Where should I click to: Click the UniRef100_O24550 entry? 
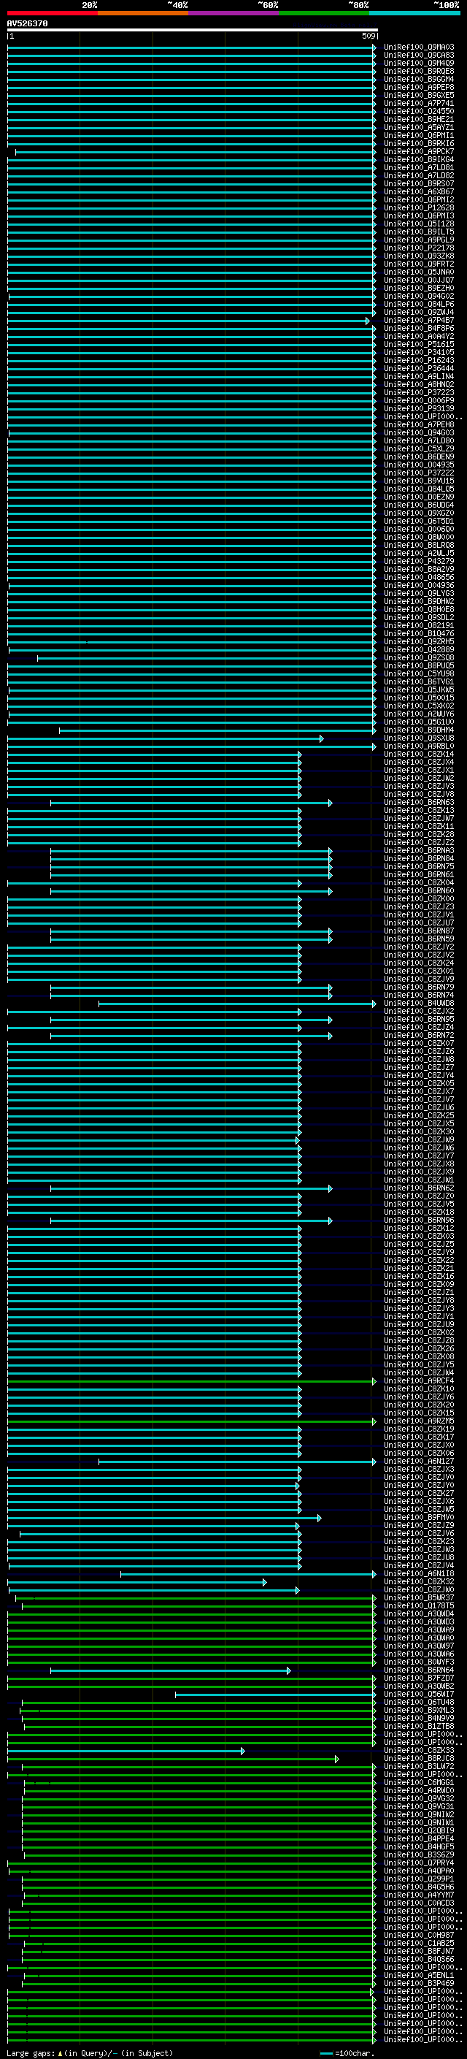[419, 111]
